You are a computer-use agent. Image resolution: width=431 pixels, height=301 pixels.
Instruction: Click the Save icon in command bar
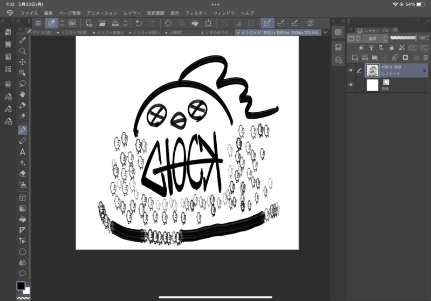[x=115, y=23]
